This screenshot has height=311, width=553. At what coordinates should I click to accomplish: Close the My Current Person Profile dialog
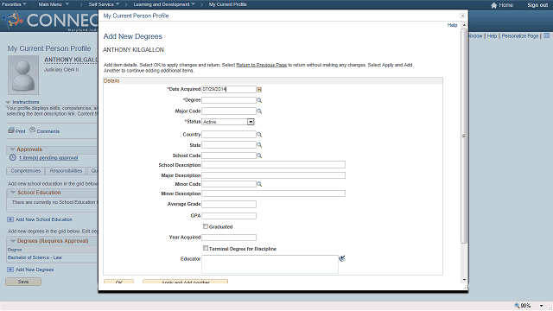click(462, 16)
